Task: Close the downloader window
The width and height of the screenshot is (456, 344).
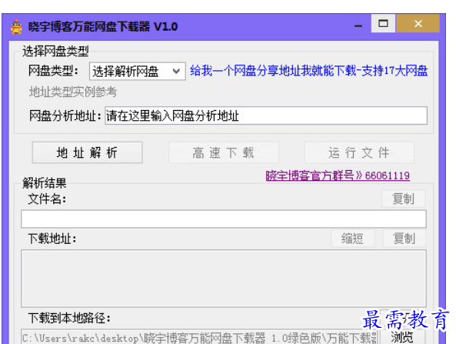Action: pyautogui.click(x=418, y=23)
